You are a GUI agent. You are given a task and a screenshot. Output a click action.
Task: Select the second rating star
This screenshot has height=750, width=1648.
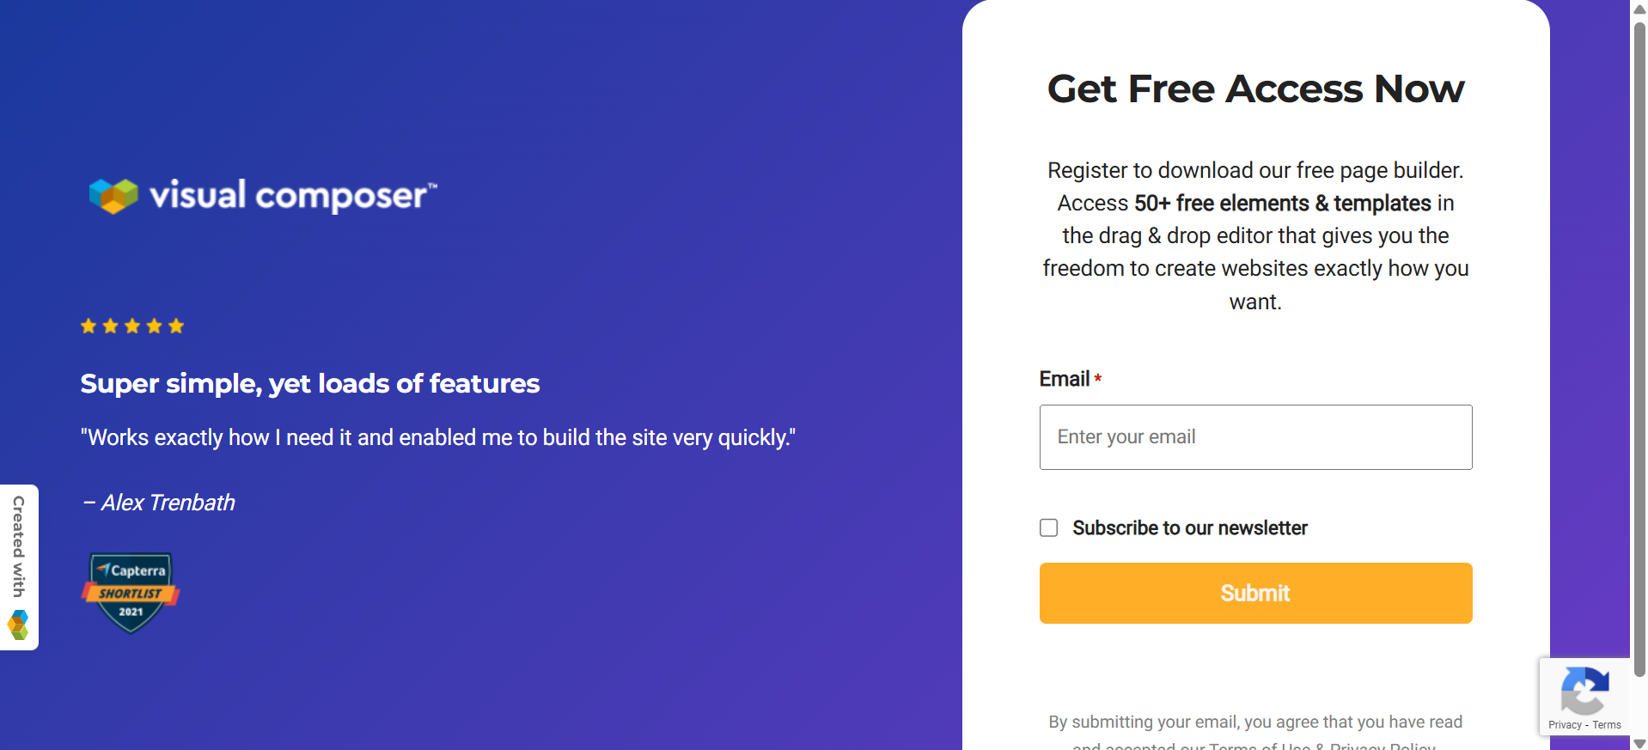pyautogui.click(x=110, y=326)
